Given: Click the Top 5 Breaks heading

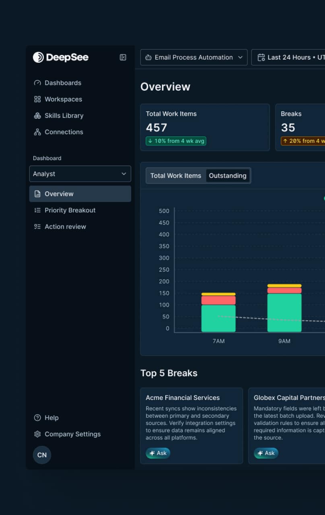Looking at the screenshot, I should [169, 373].
